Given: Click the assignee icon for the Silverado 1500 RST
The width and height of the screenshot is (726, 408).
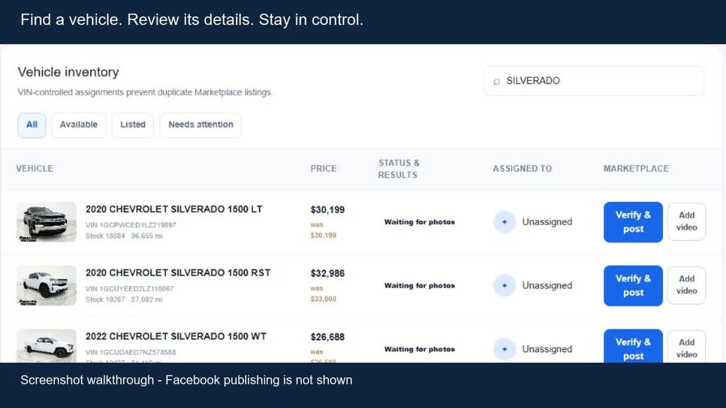Looking at the screenshot, I should [x=504, y=285].
